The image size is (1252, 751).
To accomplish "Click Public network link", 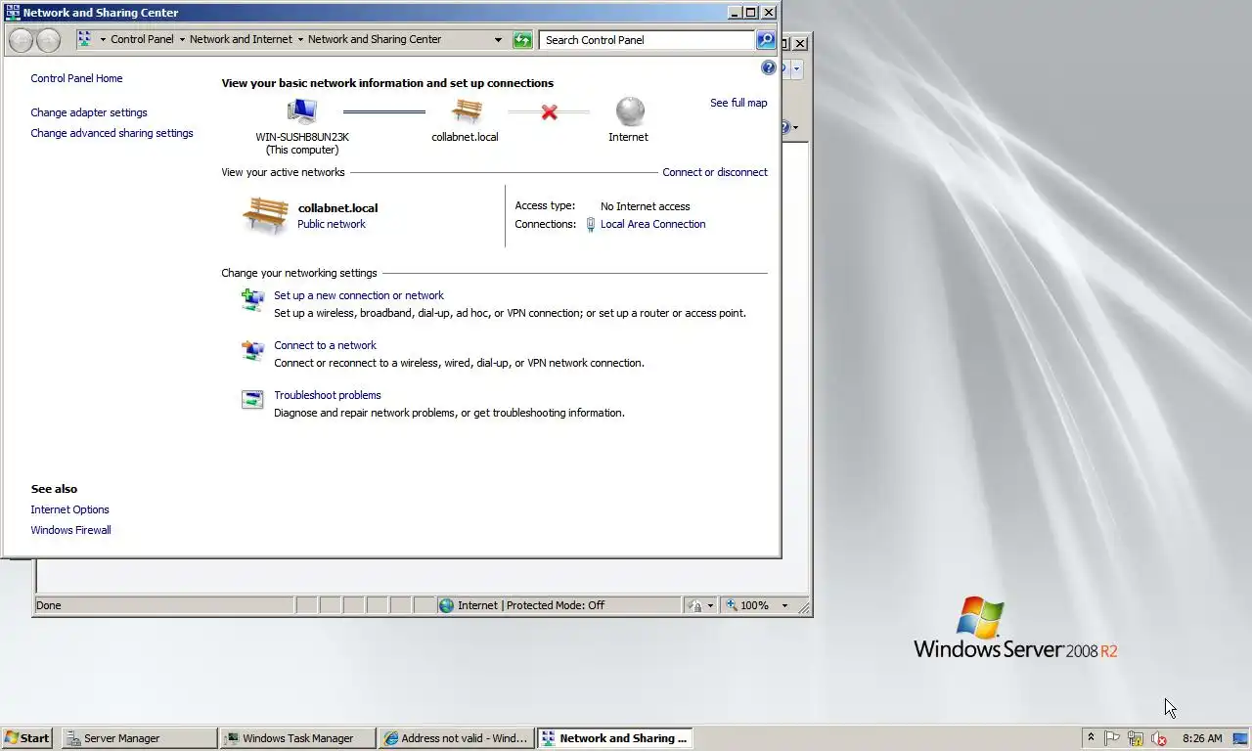I will [332, 224].
